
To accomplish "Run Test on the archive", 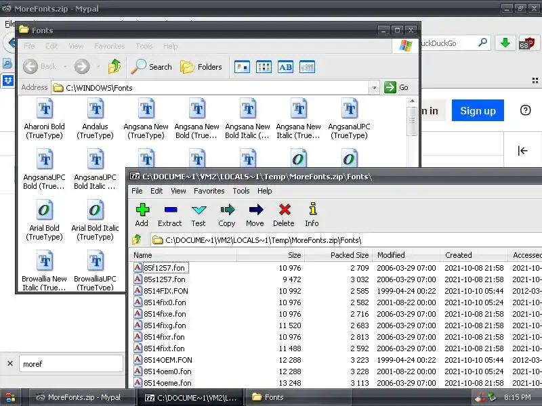I will [199, 215].
